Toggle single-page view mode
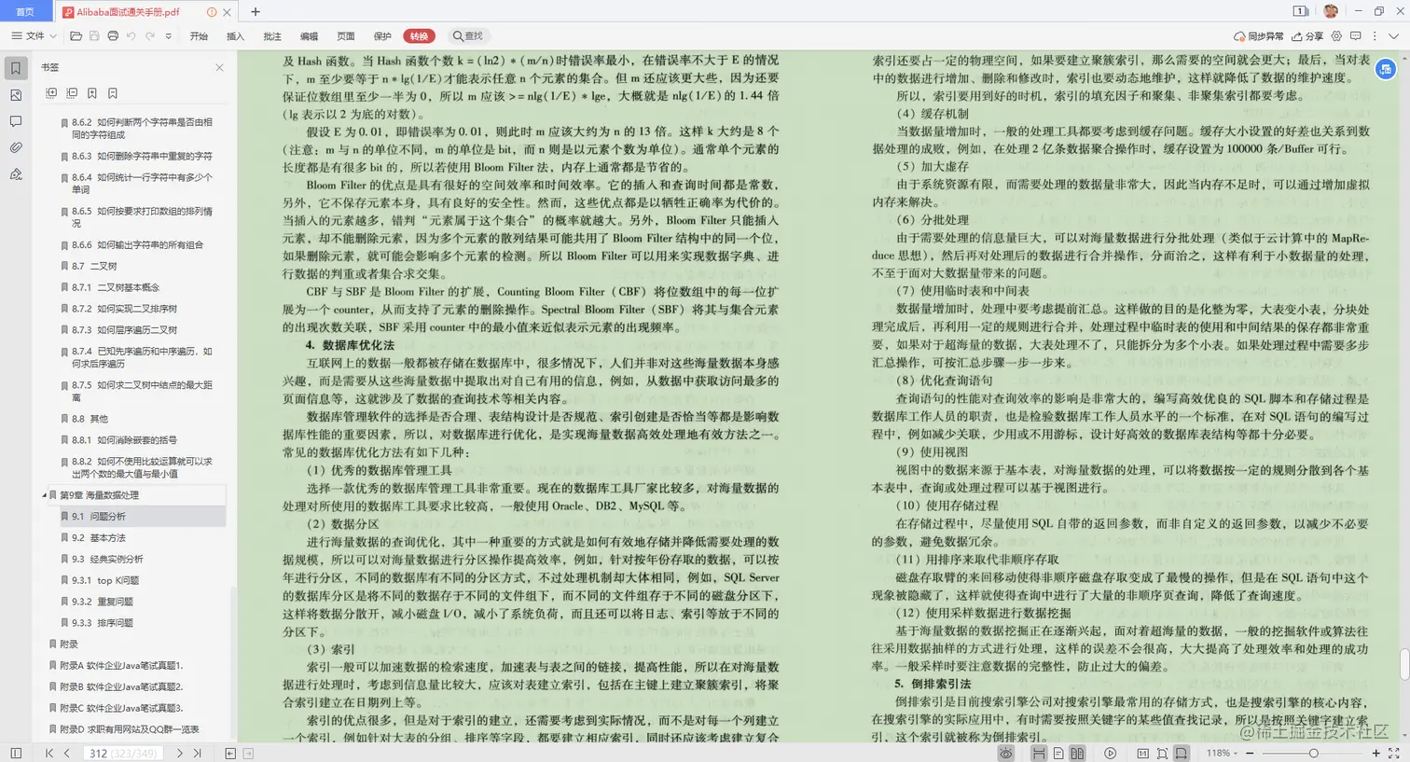 click(1057, 753)
